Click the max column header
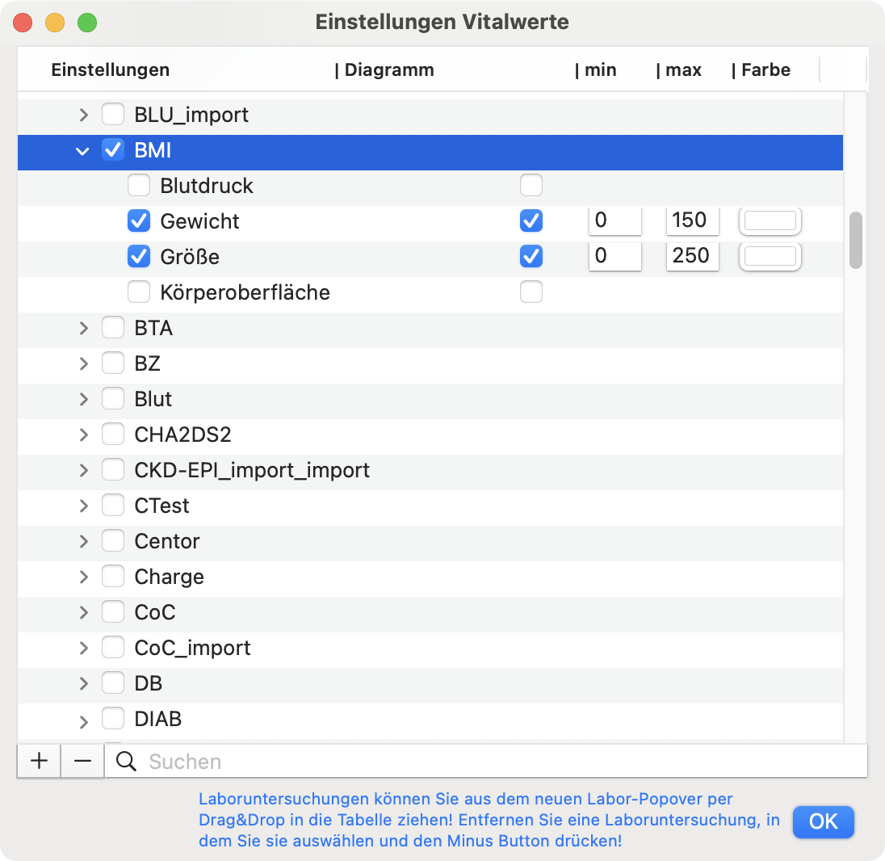Image resolution: width=885 pixels, height=861 pixels. 678,69
